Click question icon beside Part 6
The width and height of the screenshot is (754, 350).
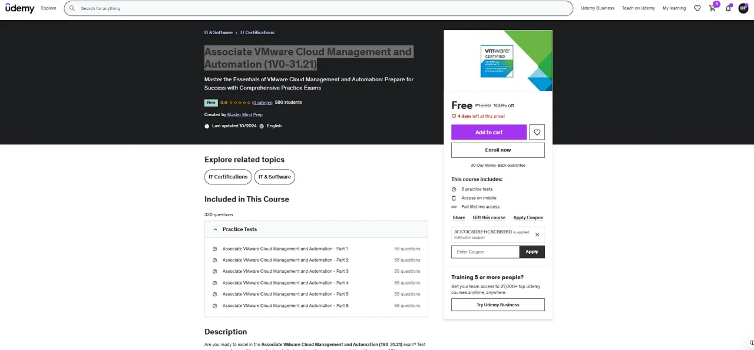point(215,306)
